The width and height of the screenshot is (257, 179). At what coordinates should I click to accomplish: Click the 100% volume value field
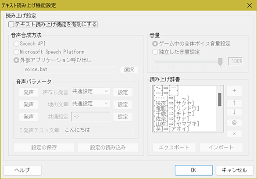pyautogui.click(x=236, y=61)
